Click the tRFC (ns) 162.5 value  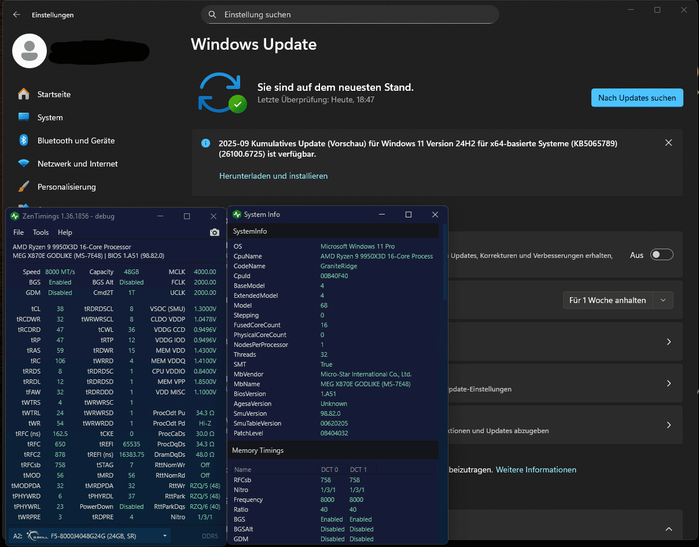tap(60, 434)
